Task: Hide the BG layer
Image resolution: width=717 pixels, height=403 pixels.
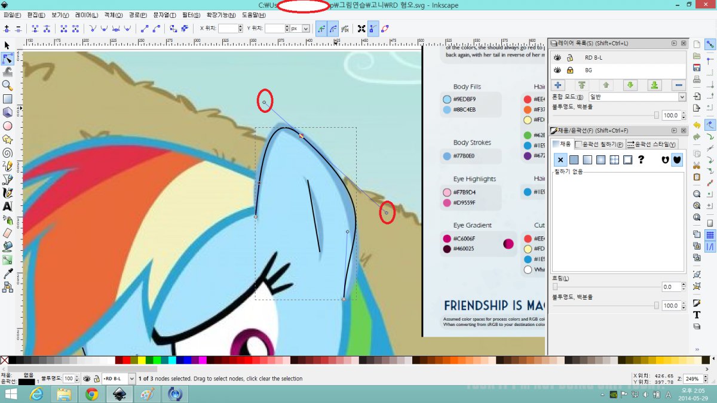Action: tap(557, 70)
